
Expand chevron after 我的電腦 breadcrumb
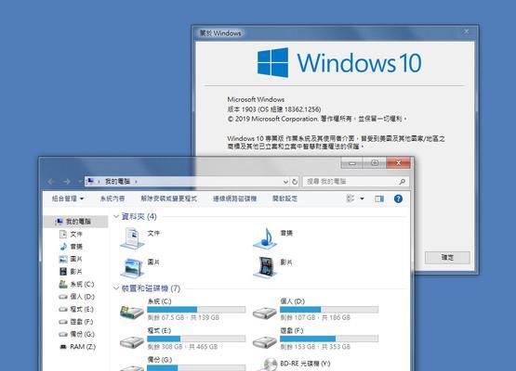click(136, 181)
